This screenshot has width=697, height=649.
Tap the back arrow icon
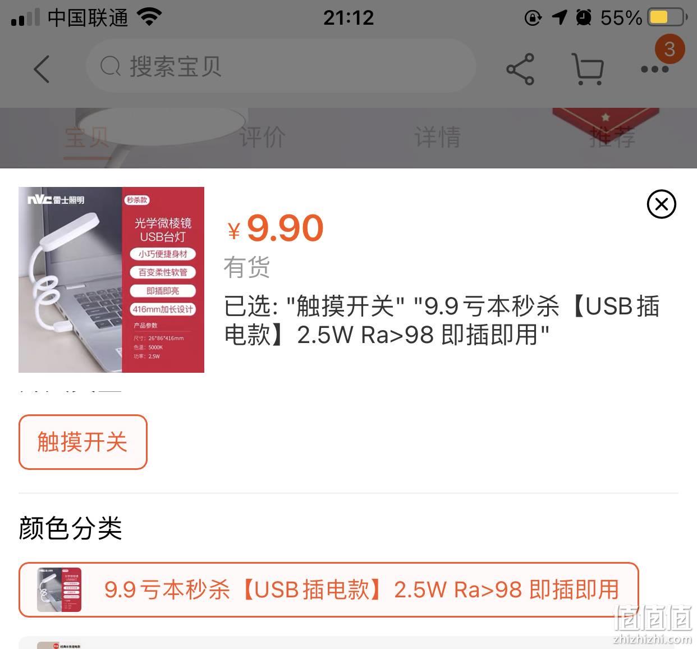(42, 69)
